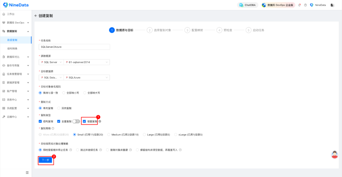This screenshot has height=177, width=342.
Task: Uncheck the 结构复制 checkbox
Action: (40, 121)
